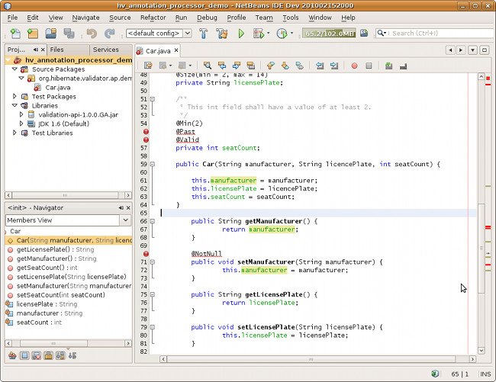Switch to the Services tab
The image size is (496, 382).
click(106, 50)
